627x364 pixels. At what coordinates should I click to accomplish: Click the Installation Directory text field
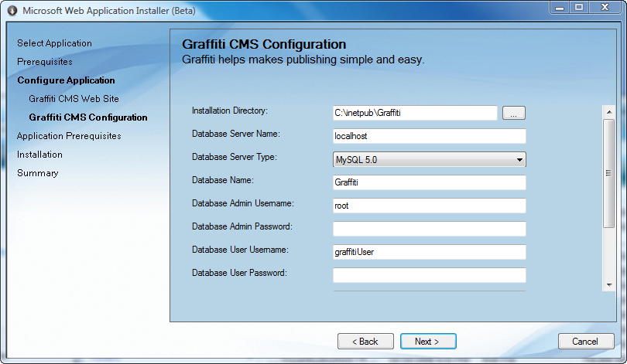pyautogui.click(x=415, y=114)
